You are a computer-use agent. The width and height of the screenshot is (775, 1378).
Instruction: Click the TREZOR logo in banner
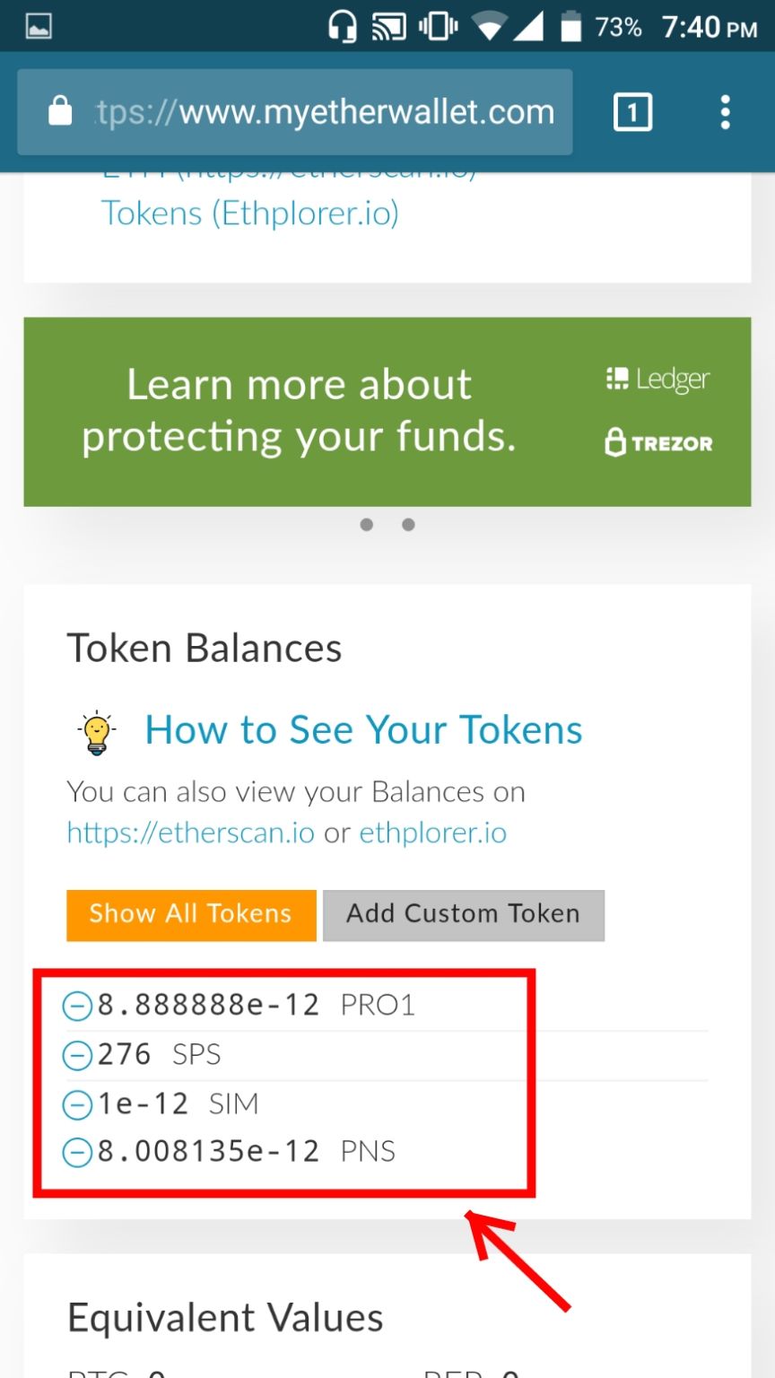pos(659,442)
